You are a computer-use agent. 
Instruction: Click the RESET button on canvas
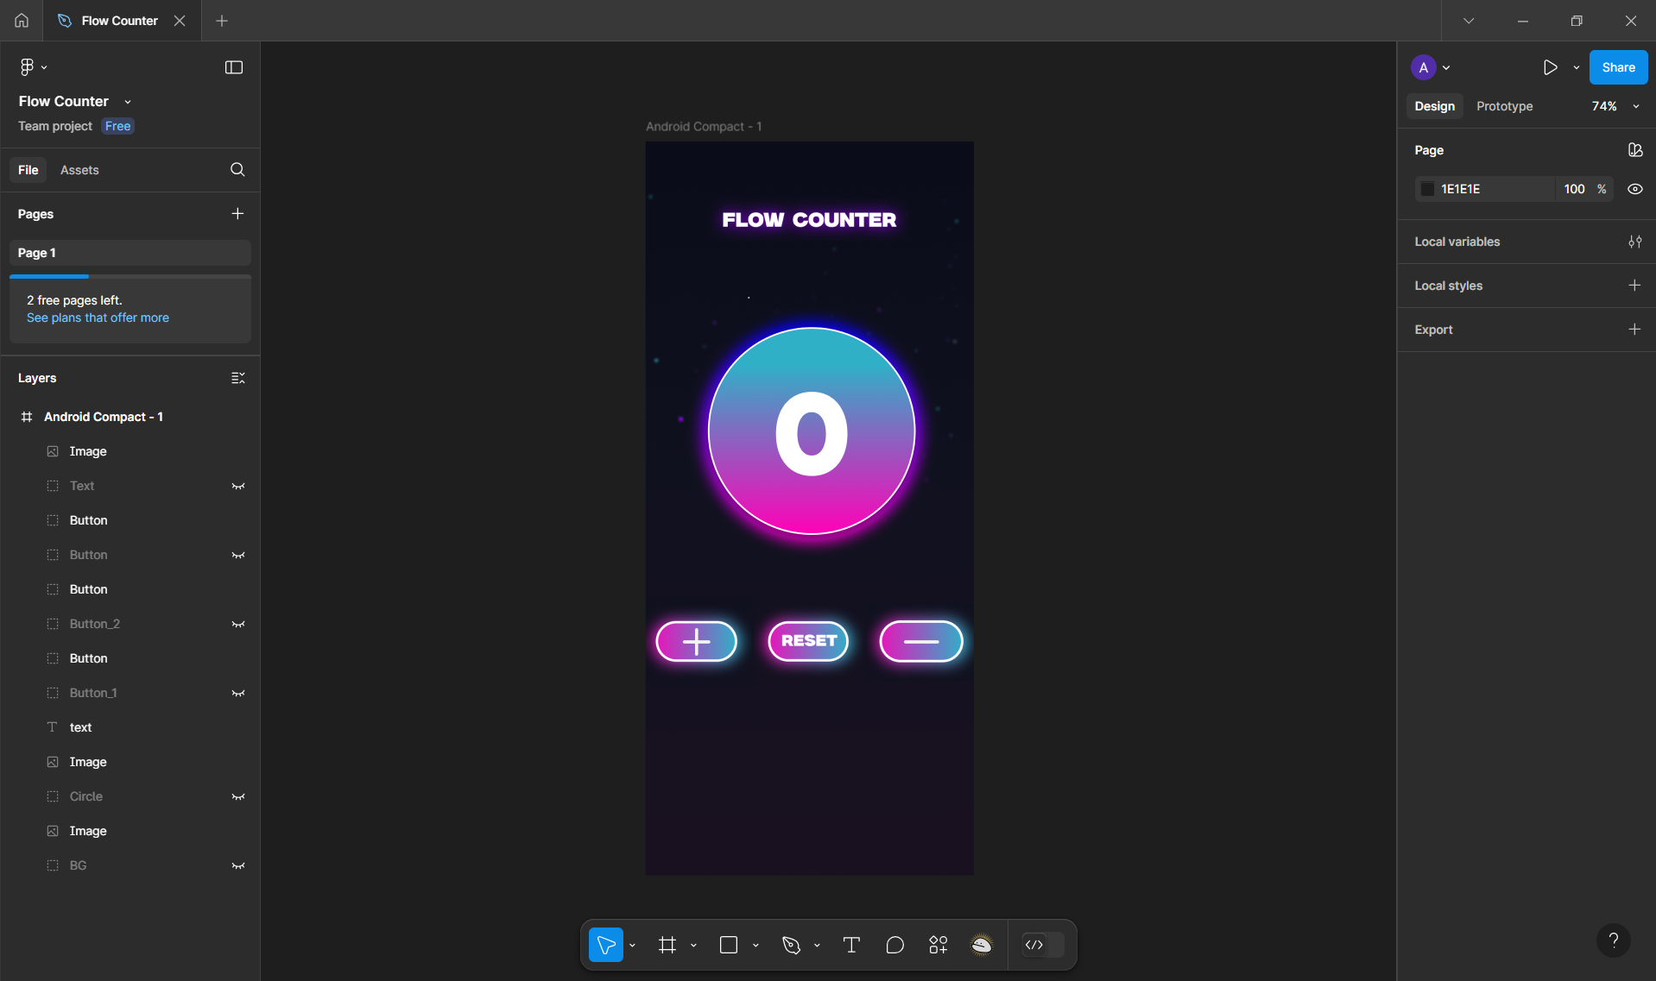[809, 641]
